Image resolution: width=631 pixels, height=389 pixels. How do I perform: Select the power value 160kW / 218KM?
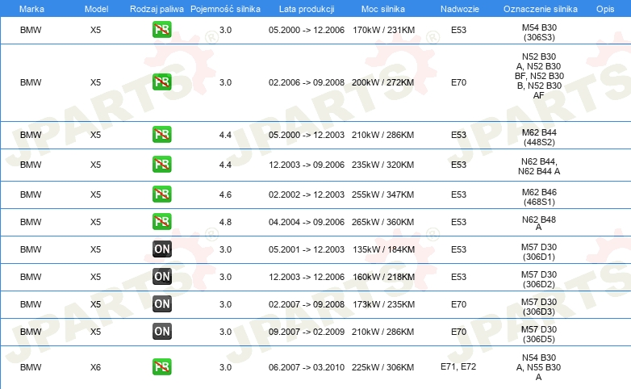pyautogui.click(x=383, y=277)
